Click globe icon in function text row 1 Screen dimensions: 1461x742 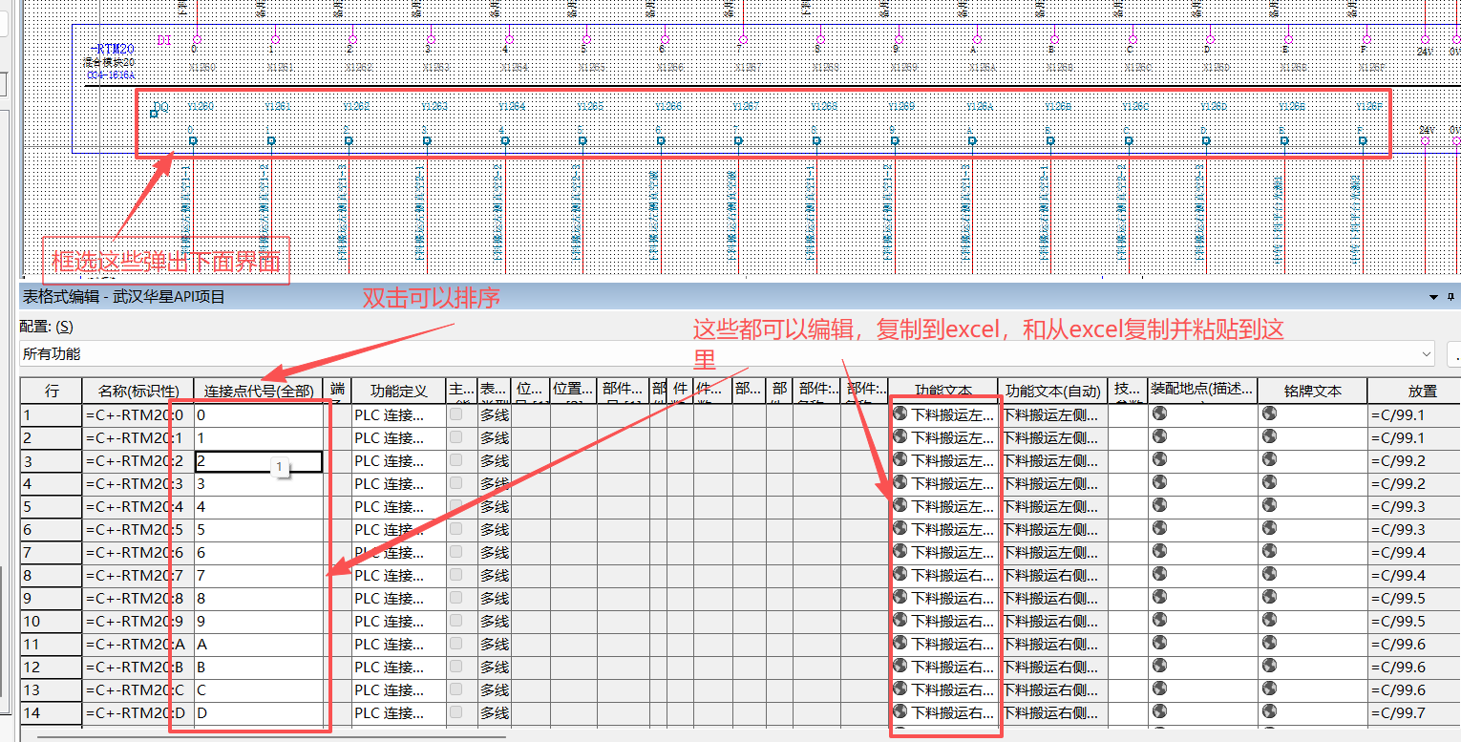coord(900,414)
